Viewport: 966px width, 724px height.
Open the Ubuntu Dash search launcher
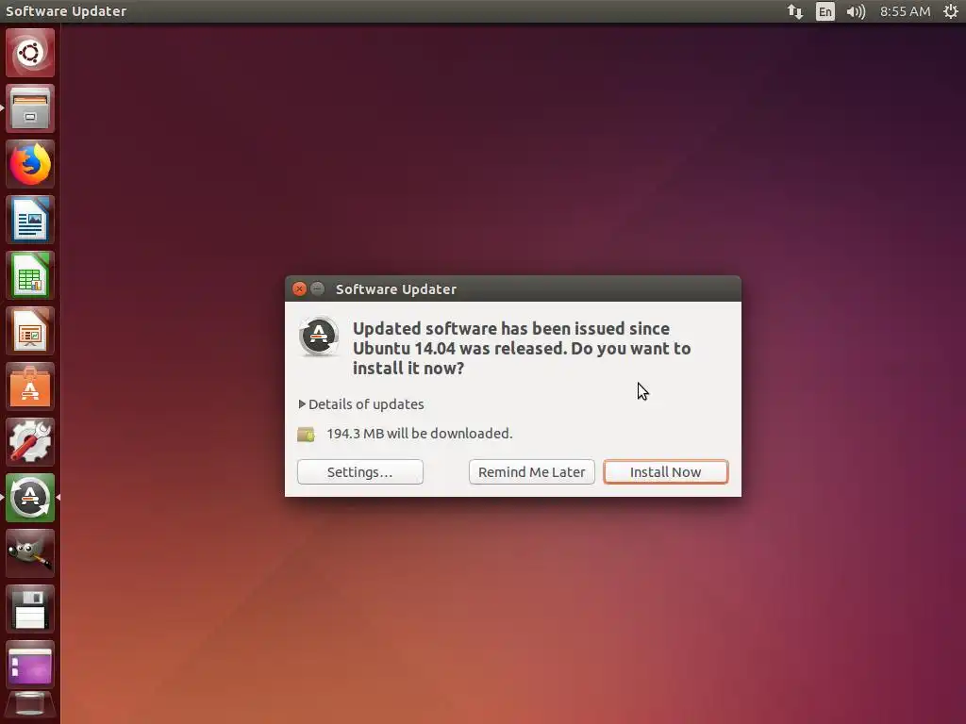coord(30,53)
